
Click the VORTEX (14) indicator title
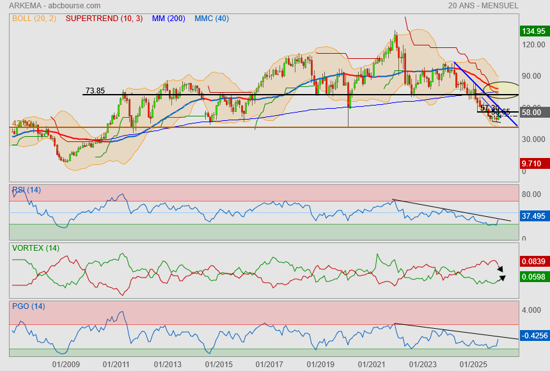coord(35,248)
